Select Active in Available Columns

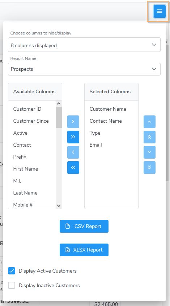tap(20, 133)
